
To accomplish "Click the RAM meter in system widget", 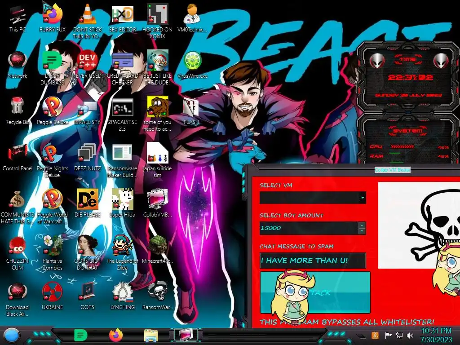I will pyautogui.click(x=409, y=156).
